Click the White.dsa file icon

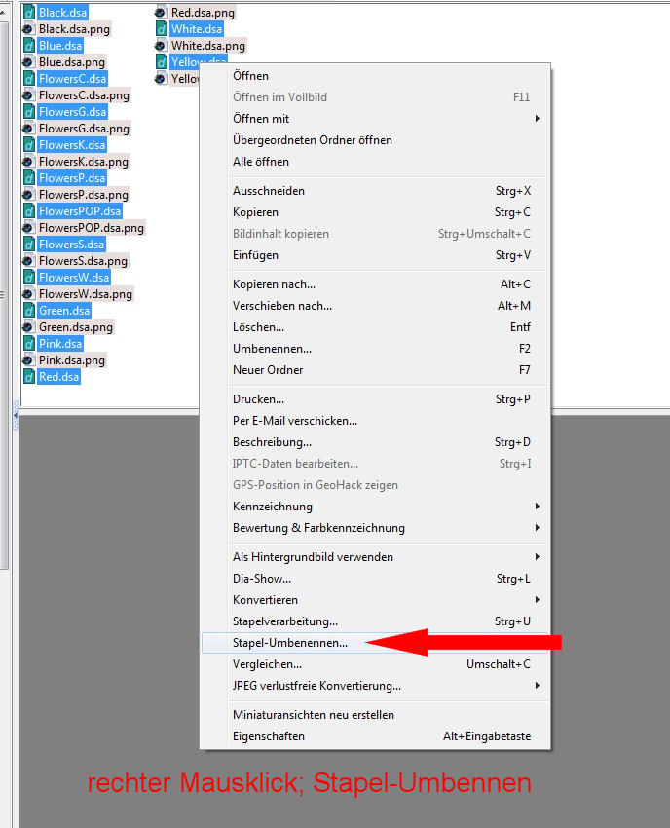162,29
